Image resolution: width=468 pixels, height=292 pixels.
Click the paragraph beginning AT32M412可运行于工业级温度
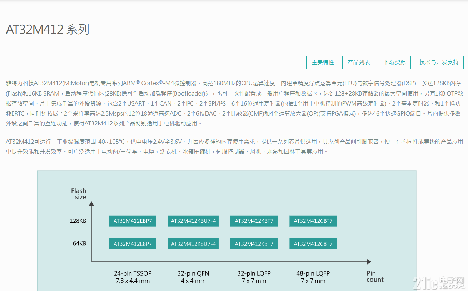[234, 147]
